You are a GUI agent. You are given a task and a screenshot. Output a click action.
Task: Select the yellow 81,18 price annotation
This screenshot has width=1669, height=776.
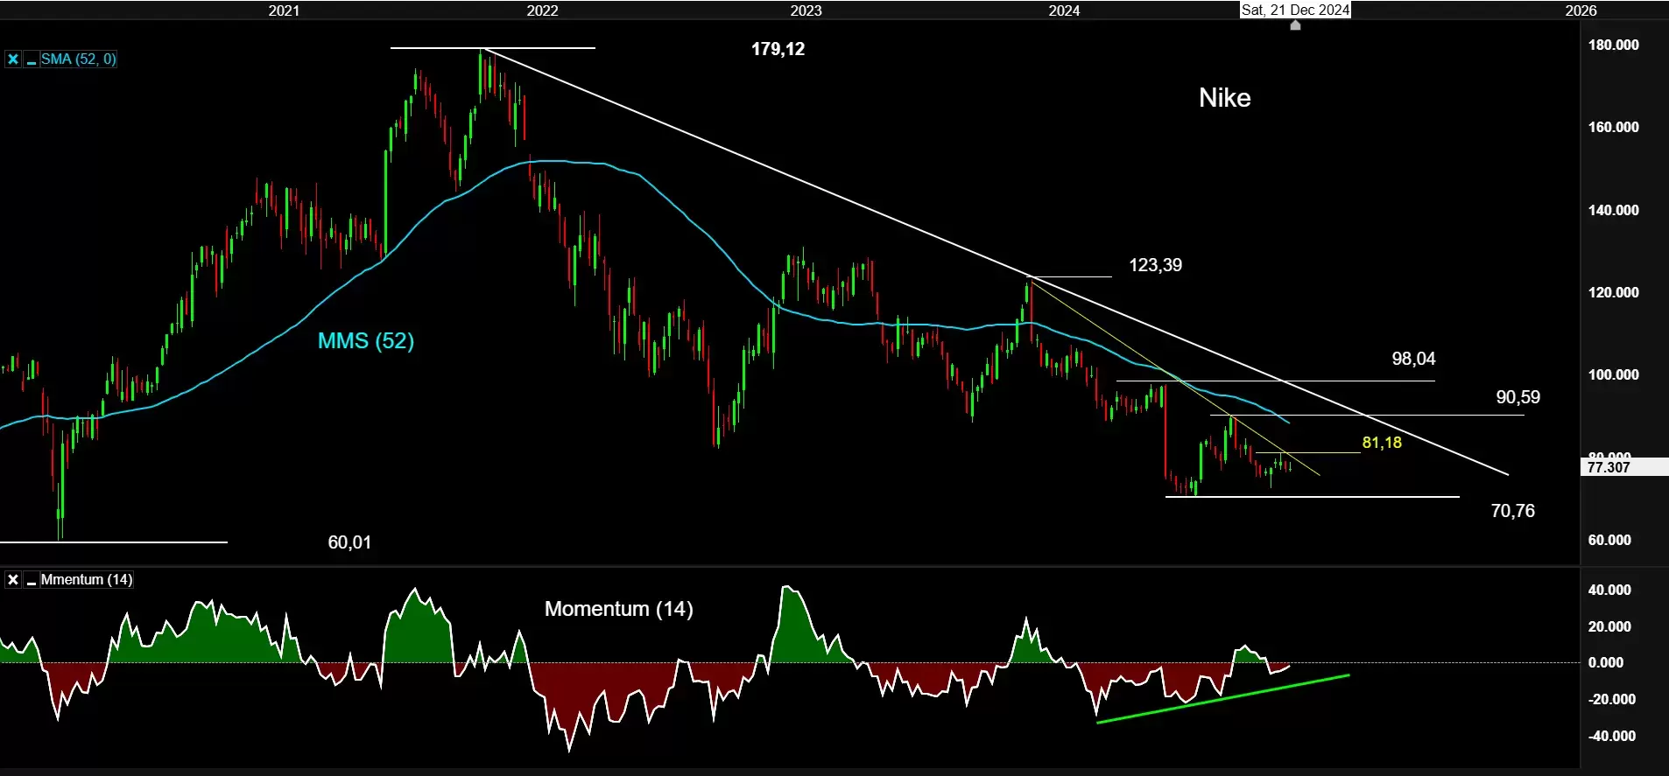pos(1382,443)
